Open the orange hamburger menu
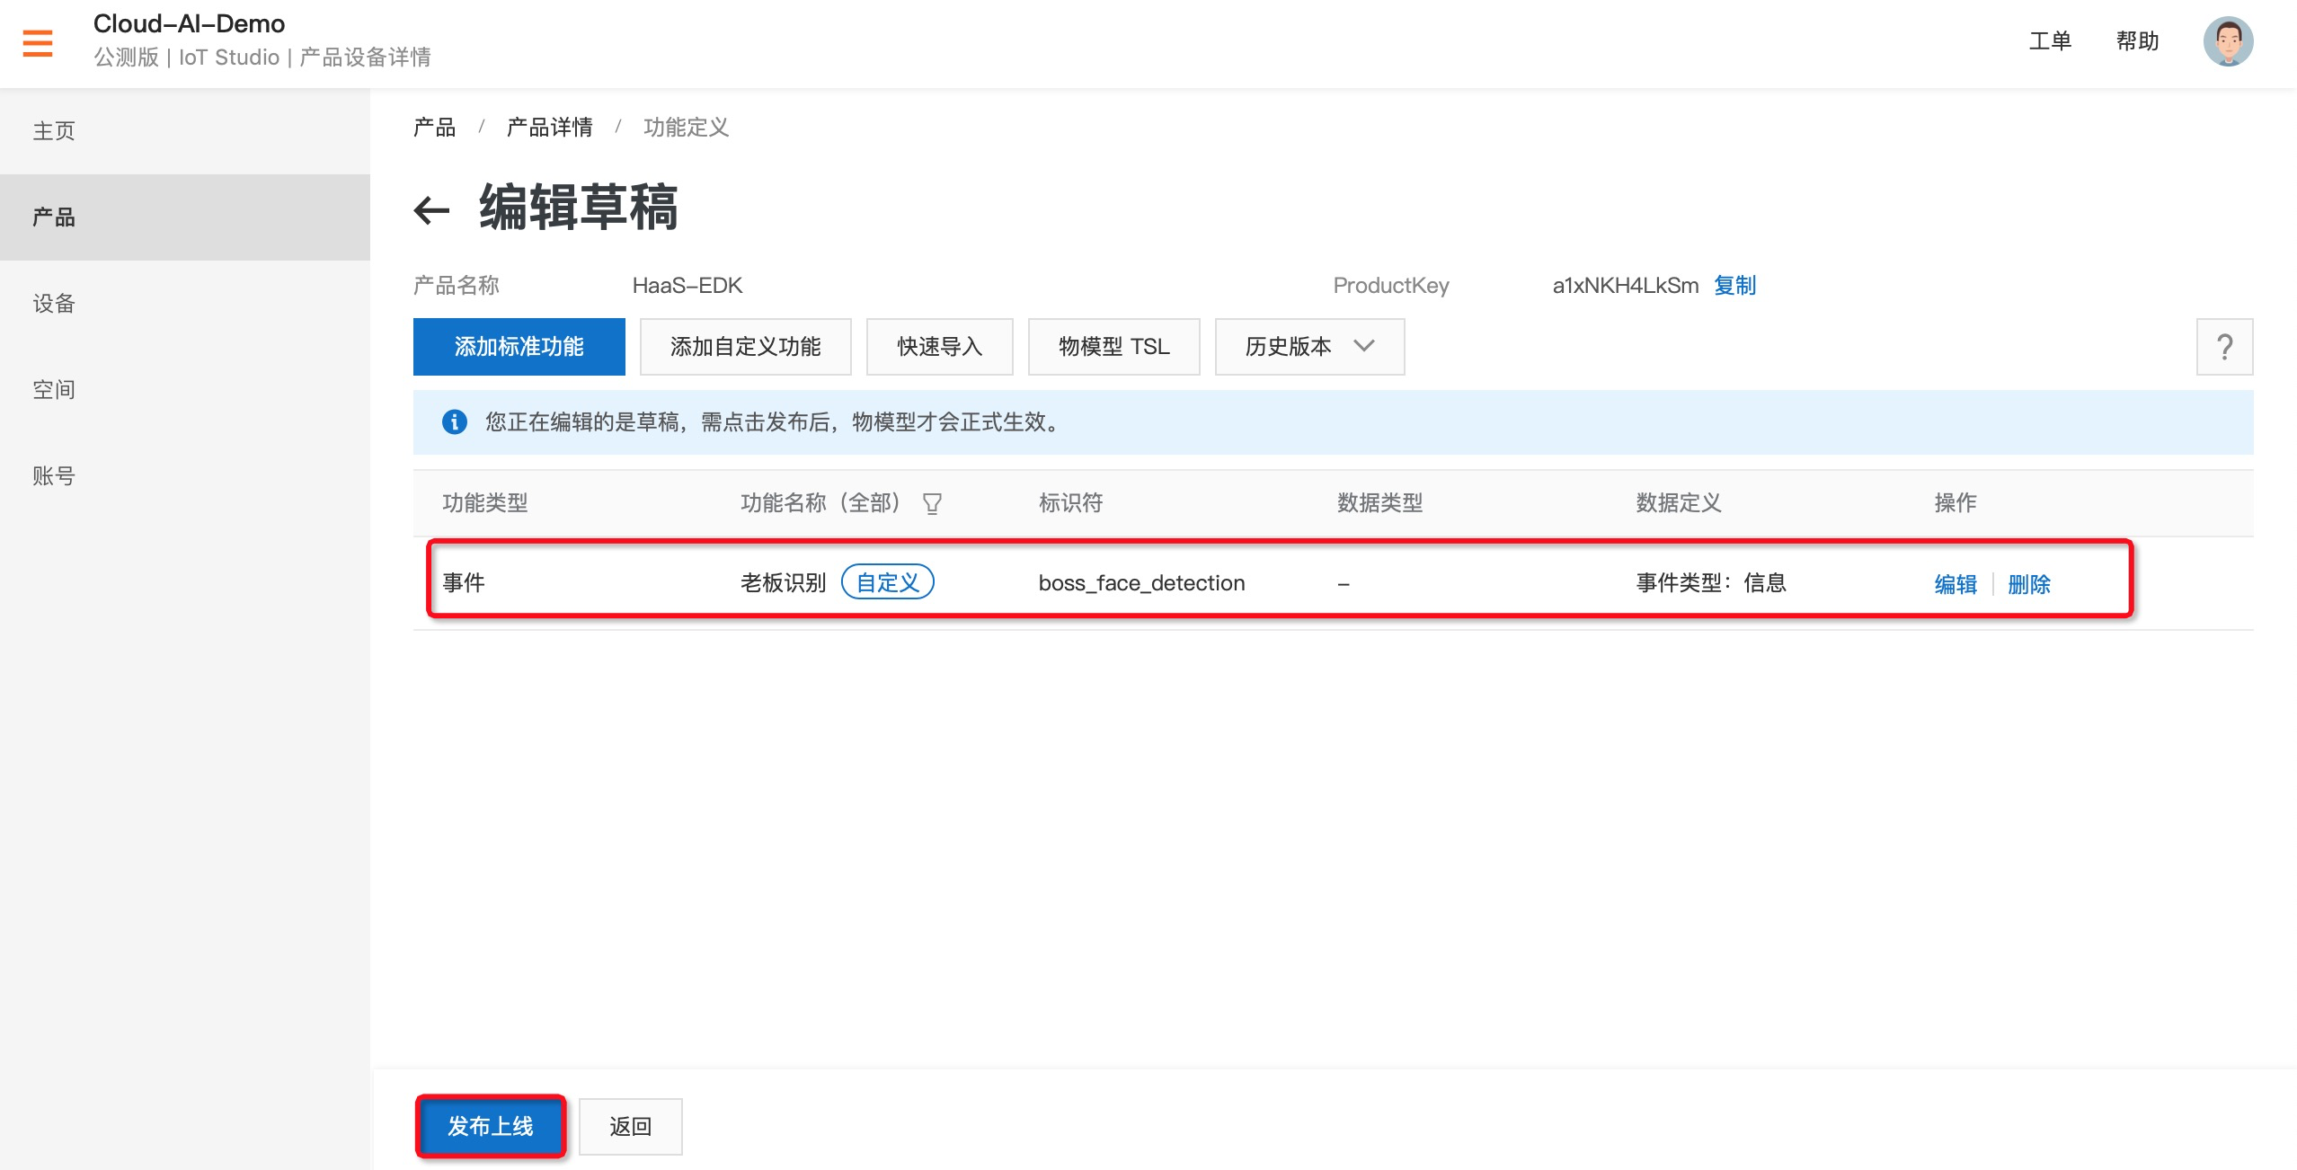Viewport: 2297px width, 1170px height. pos(38,42)
